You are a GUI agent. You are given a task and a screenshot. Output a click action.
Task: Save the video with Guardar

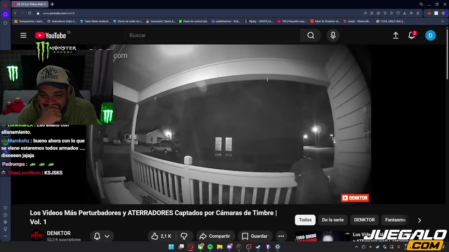click(x=255, y=236)
